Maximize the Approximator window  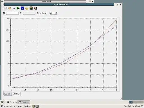pyautogui.click(x=118, y=4)
